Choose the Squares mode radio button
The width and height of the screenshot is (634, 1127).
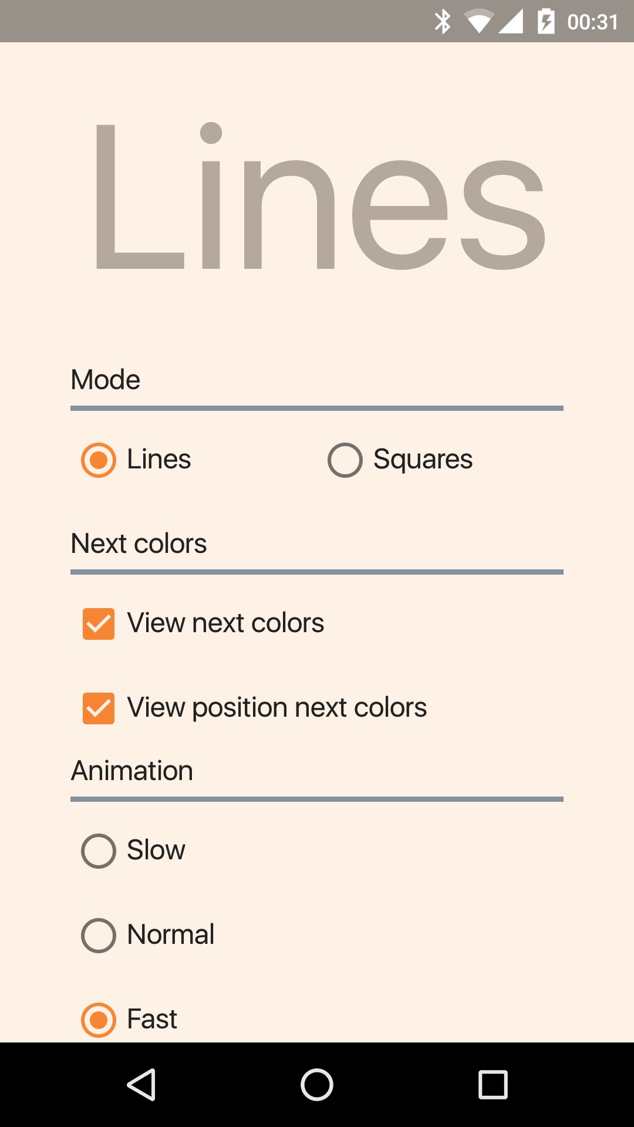(345, 460)
